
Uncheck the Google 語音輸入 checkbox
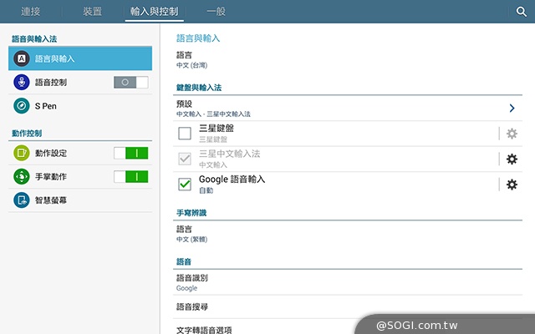(186, 185)
